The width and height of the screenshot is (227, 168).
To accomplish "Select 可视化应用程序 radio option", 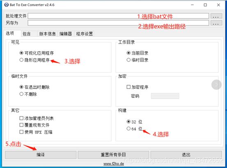I will click(37, 53).
